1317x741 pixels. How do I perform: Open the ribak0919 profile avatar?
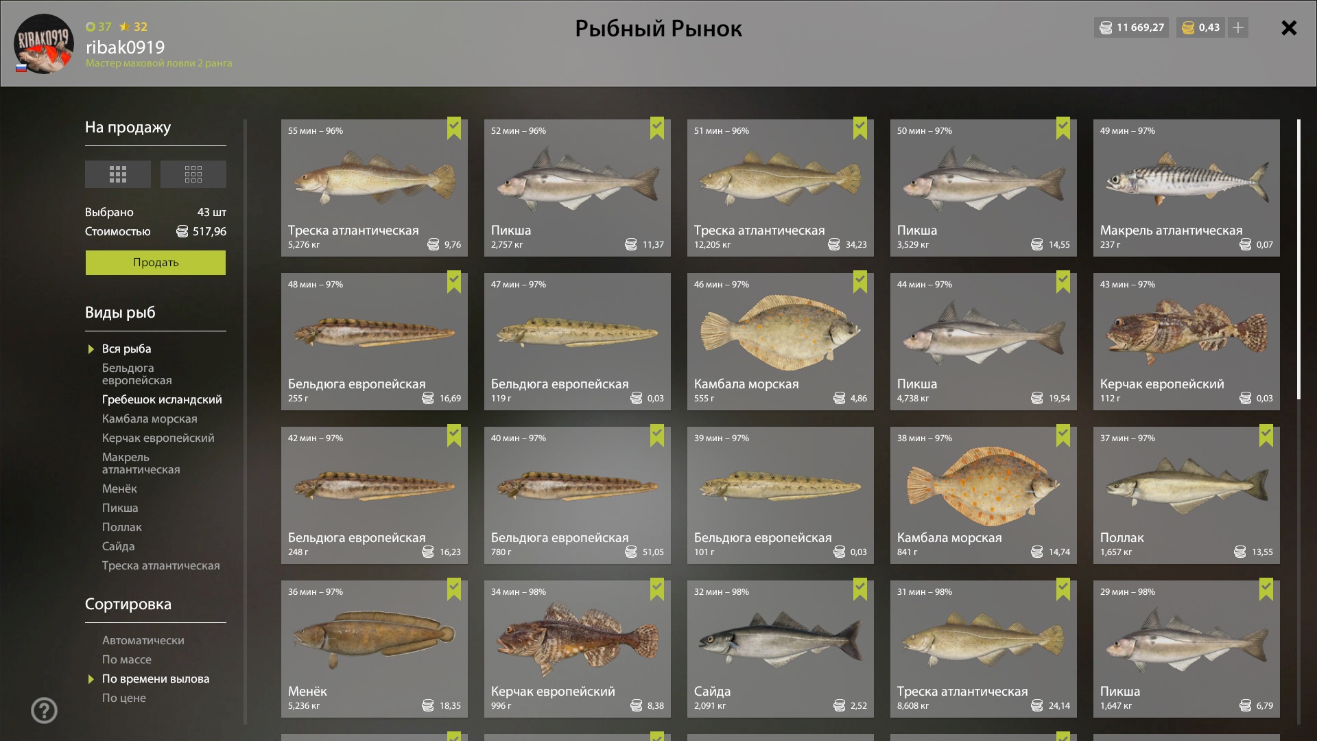click(x=44, y=43)
